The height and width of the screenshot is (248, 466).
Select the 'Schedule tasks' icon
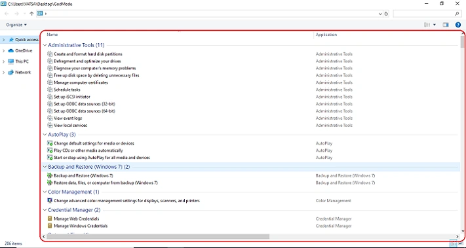pos(50,90)
